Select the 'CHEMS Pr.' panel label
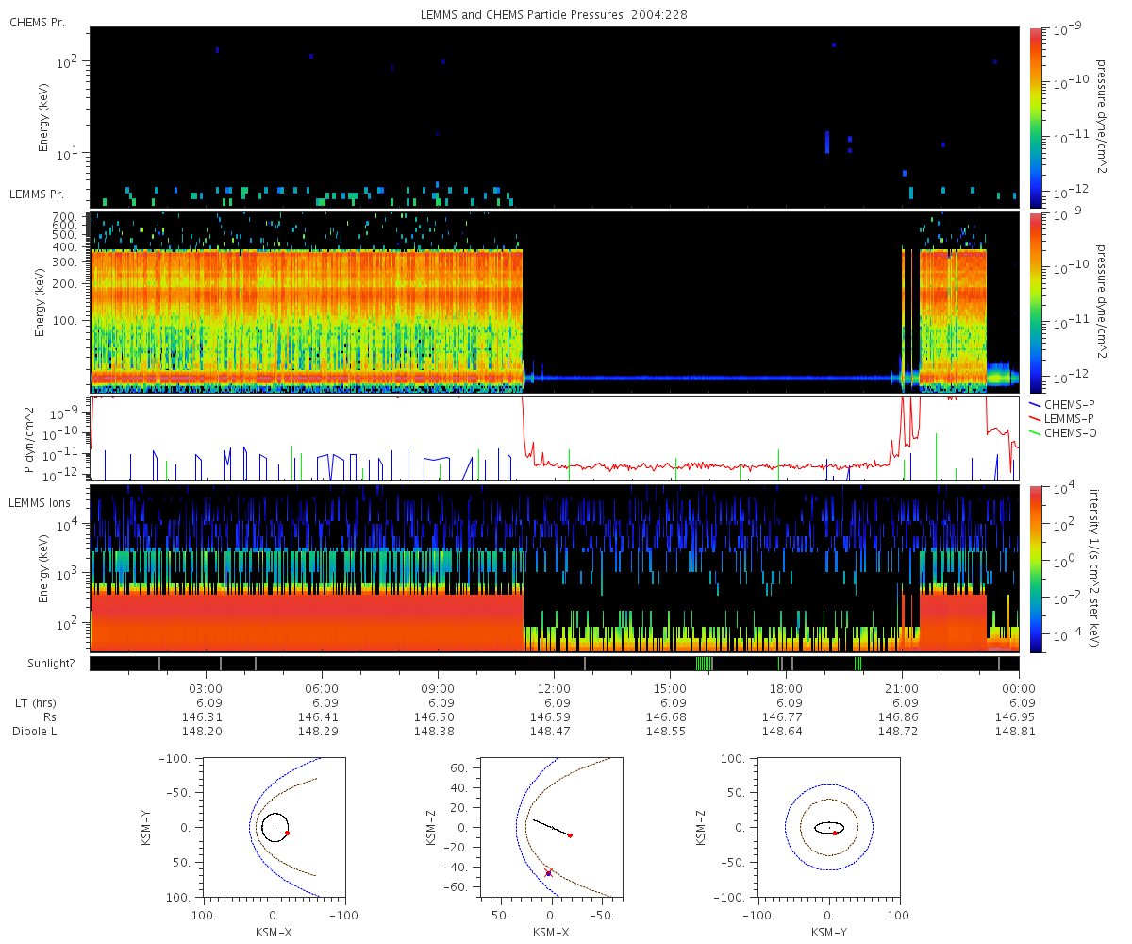Image resolution: width=1132 pixels, height=944 pixels. pos(37,22)
